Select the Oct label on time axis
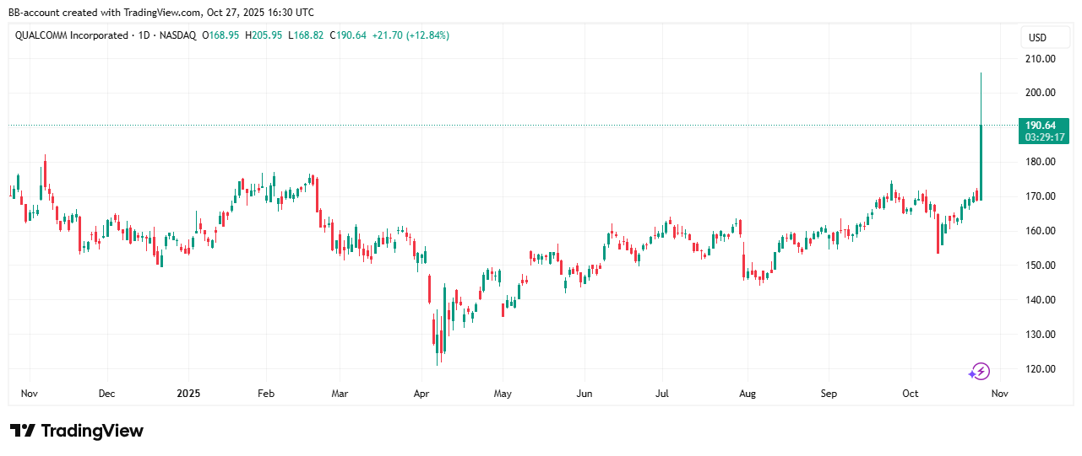Image resolution: width=1082 pixels, height=456 pixels. click(x=910, y=393)
